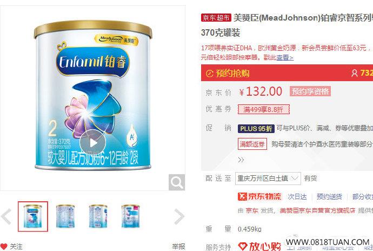373x251 pixels.
Task: Click the red heart 关注 icon
Action: point(4,247)
